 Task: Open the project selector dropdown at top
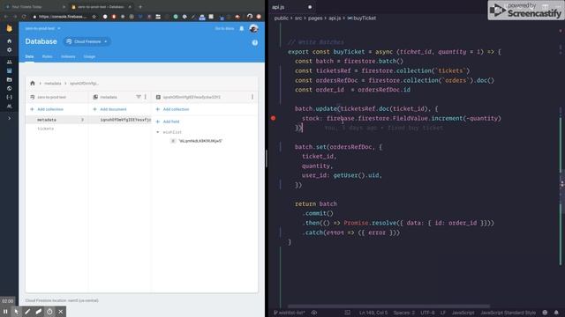42,28
